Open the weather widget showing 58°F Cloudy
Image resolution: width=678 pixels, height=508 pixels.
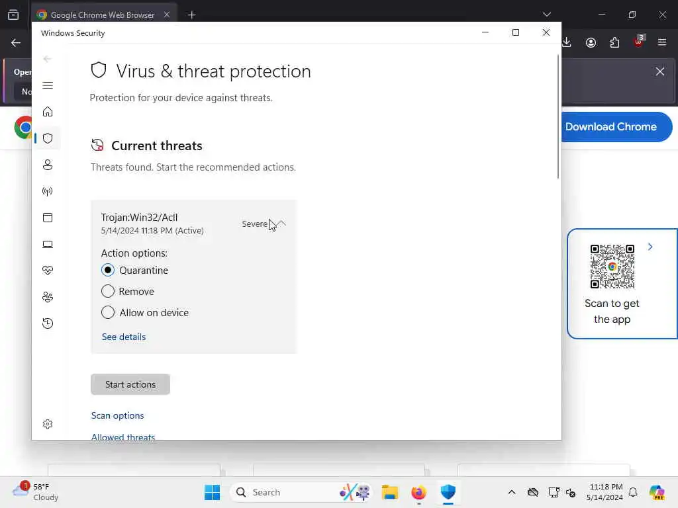coord(36,492)
